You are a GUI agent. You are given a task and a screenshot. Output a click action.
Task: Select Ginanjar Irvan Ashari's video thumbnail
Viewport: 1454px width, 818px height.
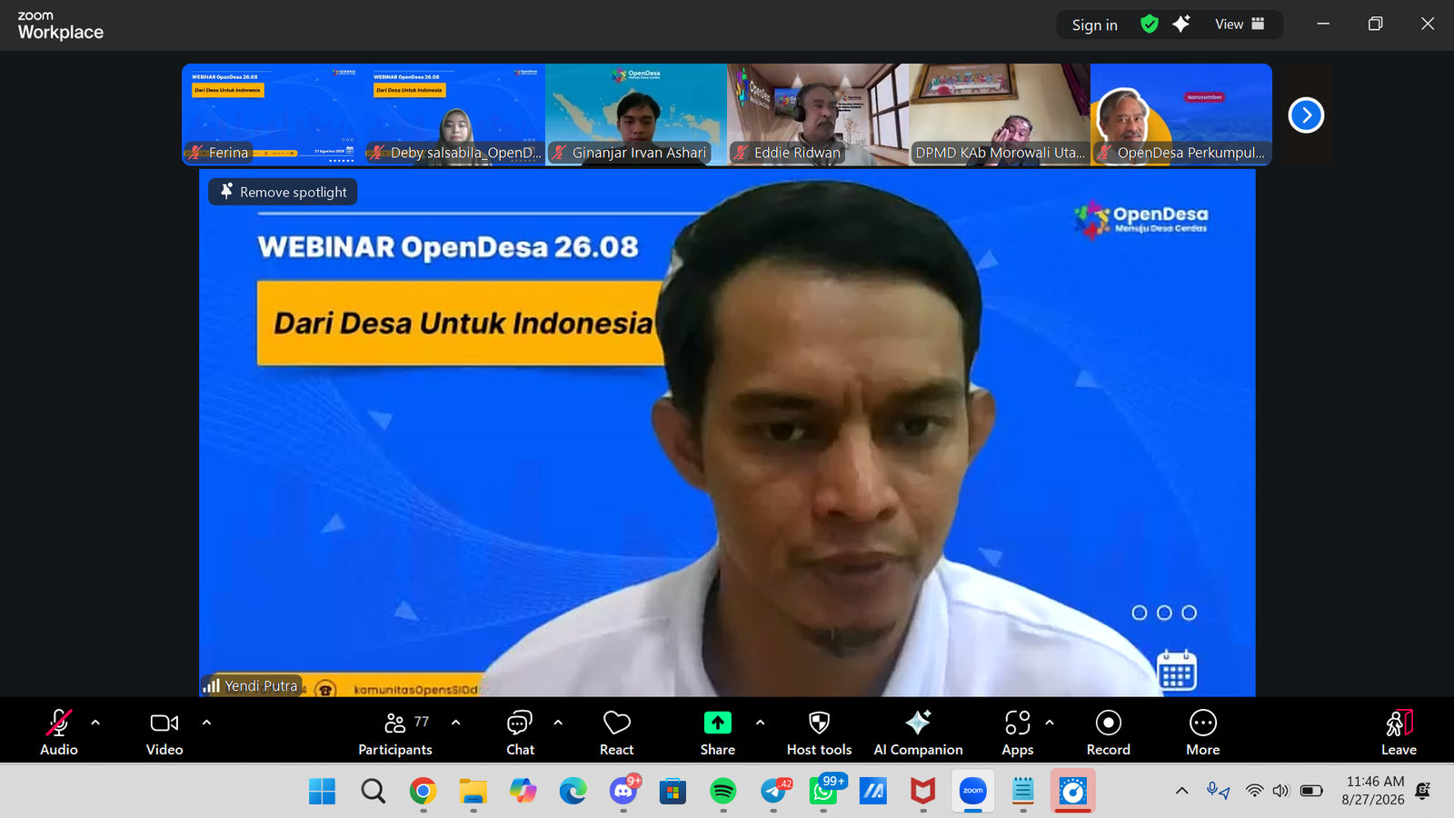(x=636, y=115)
